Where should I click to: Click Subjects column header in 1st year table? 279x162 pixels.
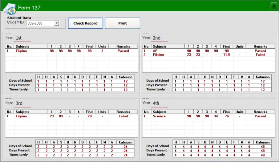pyautogui.click(x=31, y=46)
